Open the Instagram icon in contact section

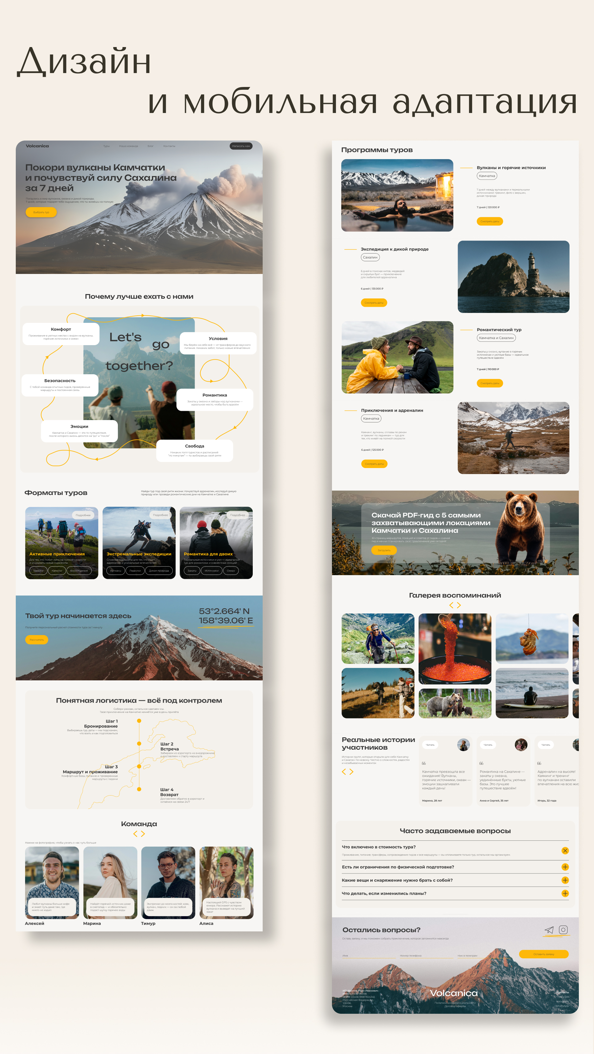[x=563, y=930]
